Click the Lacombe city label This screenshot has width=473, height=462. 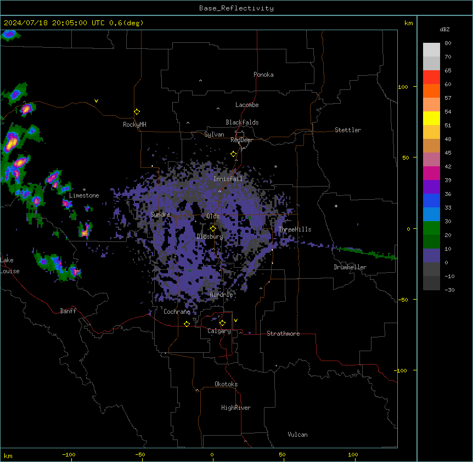(x=247, y=105)
